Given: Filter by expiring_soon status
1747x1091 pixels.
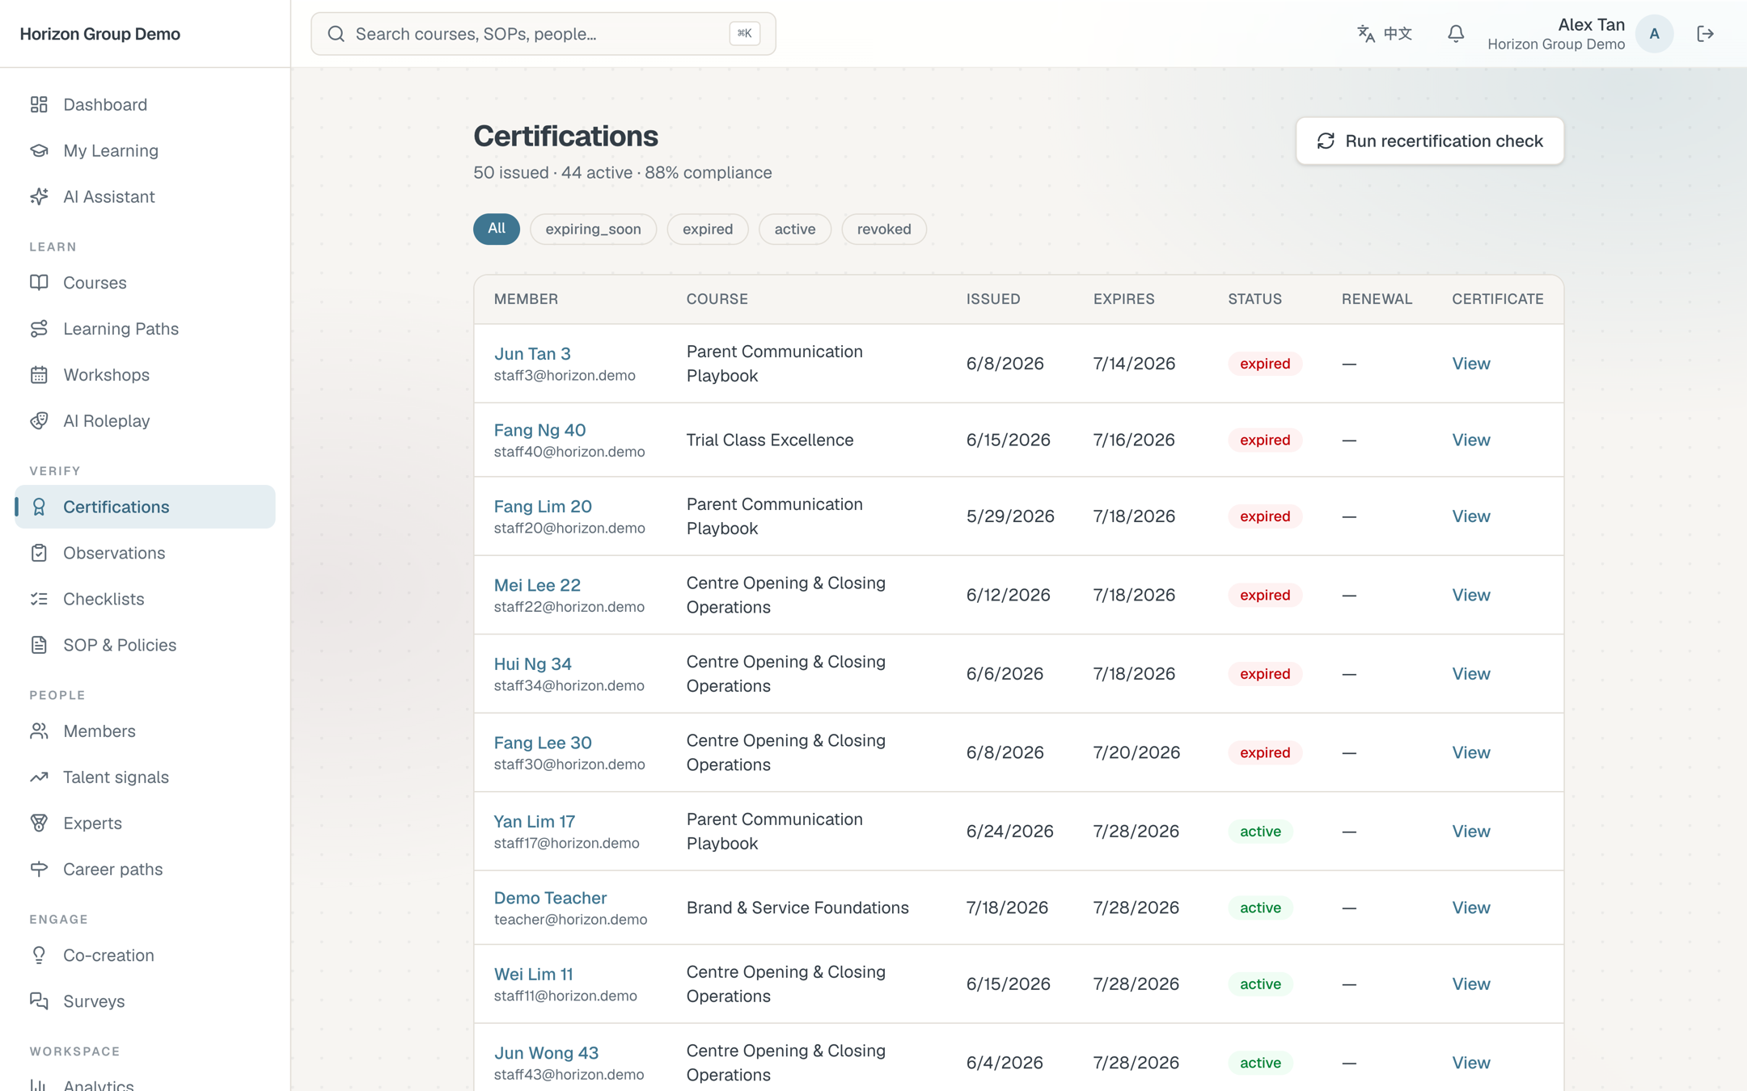Looking at the screenshot, I should coord(593,230).
